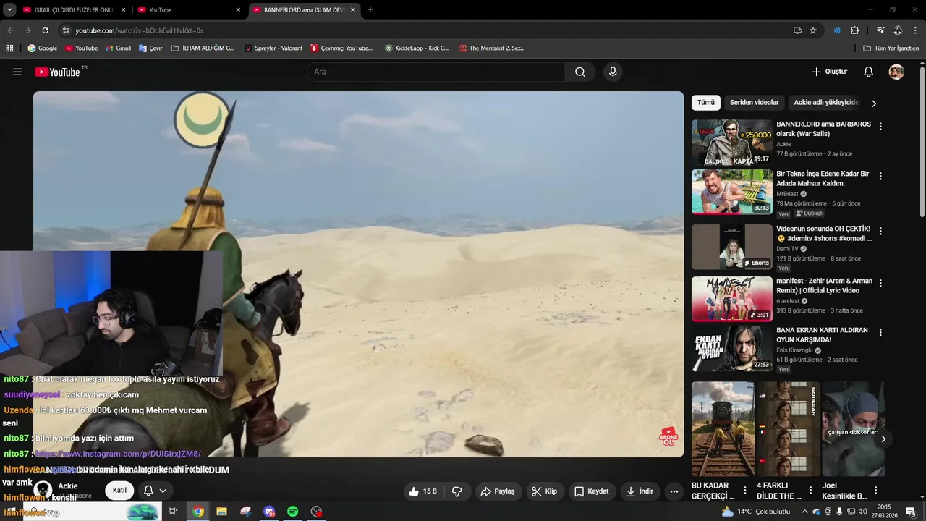Switch to second YouTube browser tab

tap(188, 10)
